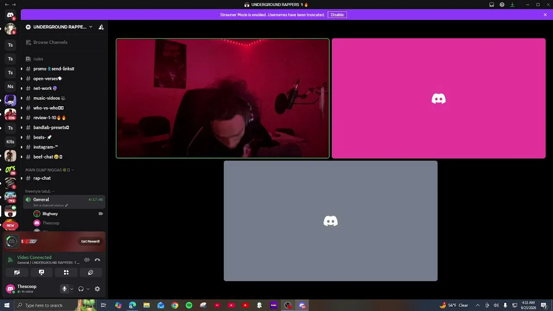Open File Explorer from the taskbar
553x311 pixels.
coord(146,305)
